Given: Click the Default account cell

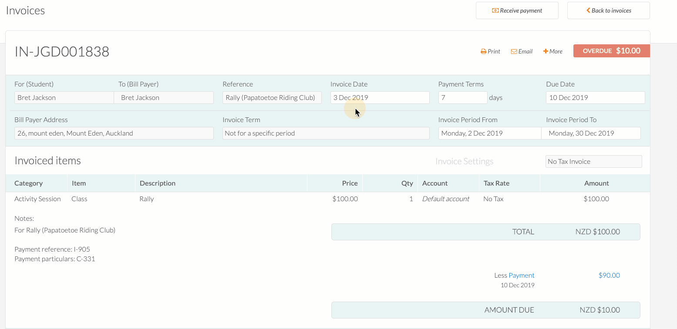Looking at the screenshot, I should [x=445, y=199].
